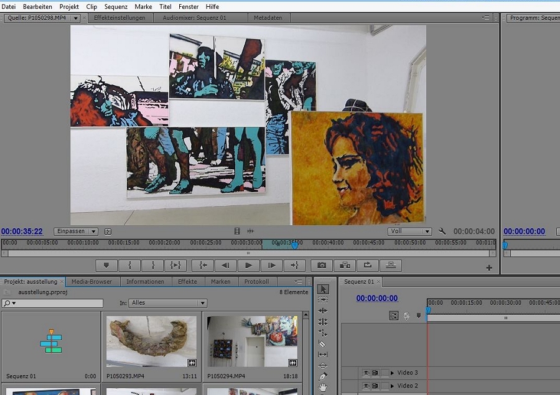Add marker in the Sequenz 01 timeline
Image resolution: width=560 pixels, height=395 pixels.
tap(419, 316)
